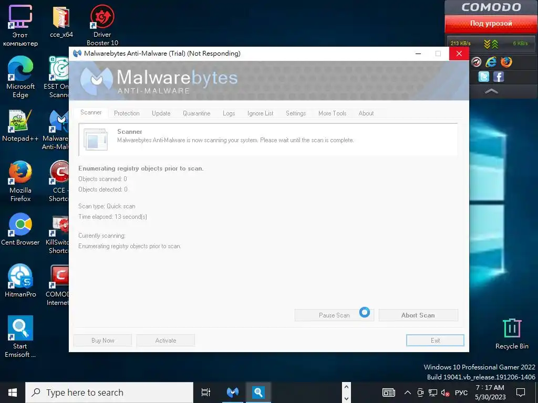538x403 pixels.
Task: Click Comodo Dragon browser icon in widget
Action: click(476, 62)
